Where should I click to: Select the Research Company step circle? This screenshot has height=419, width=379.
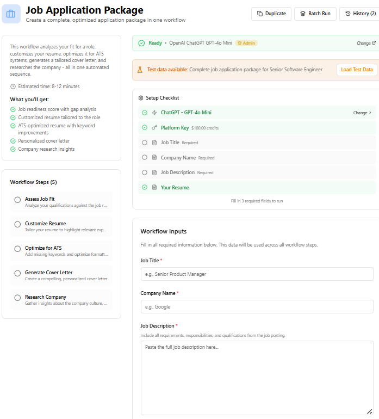(17, 298)
